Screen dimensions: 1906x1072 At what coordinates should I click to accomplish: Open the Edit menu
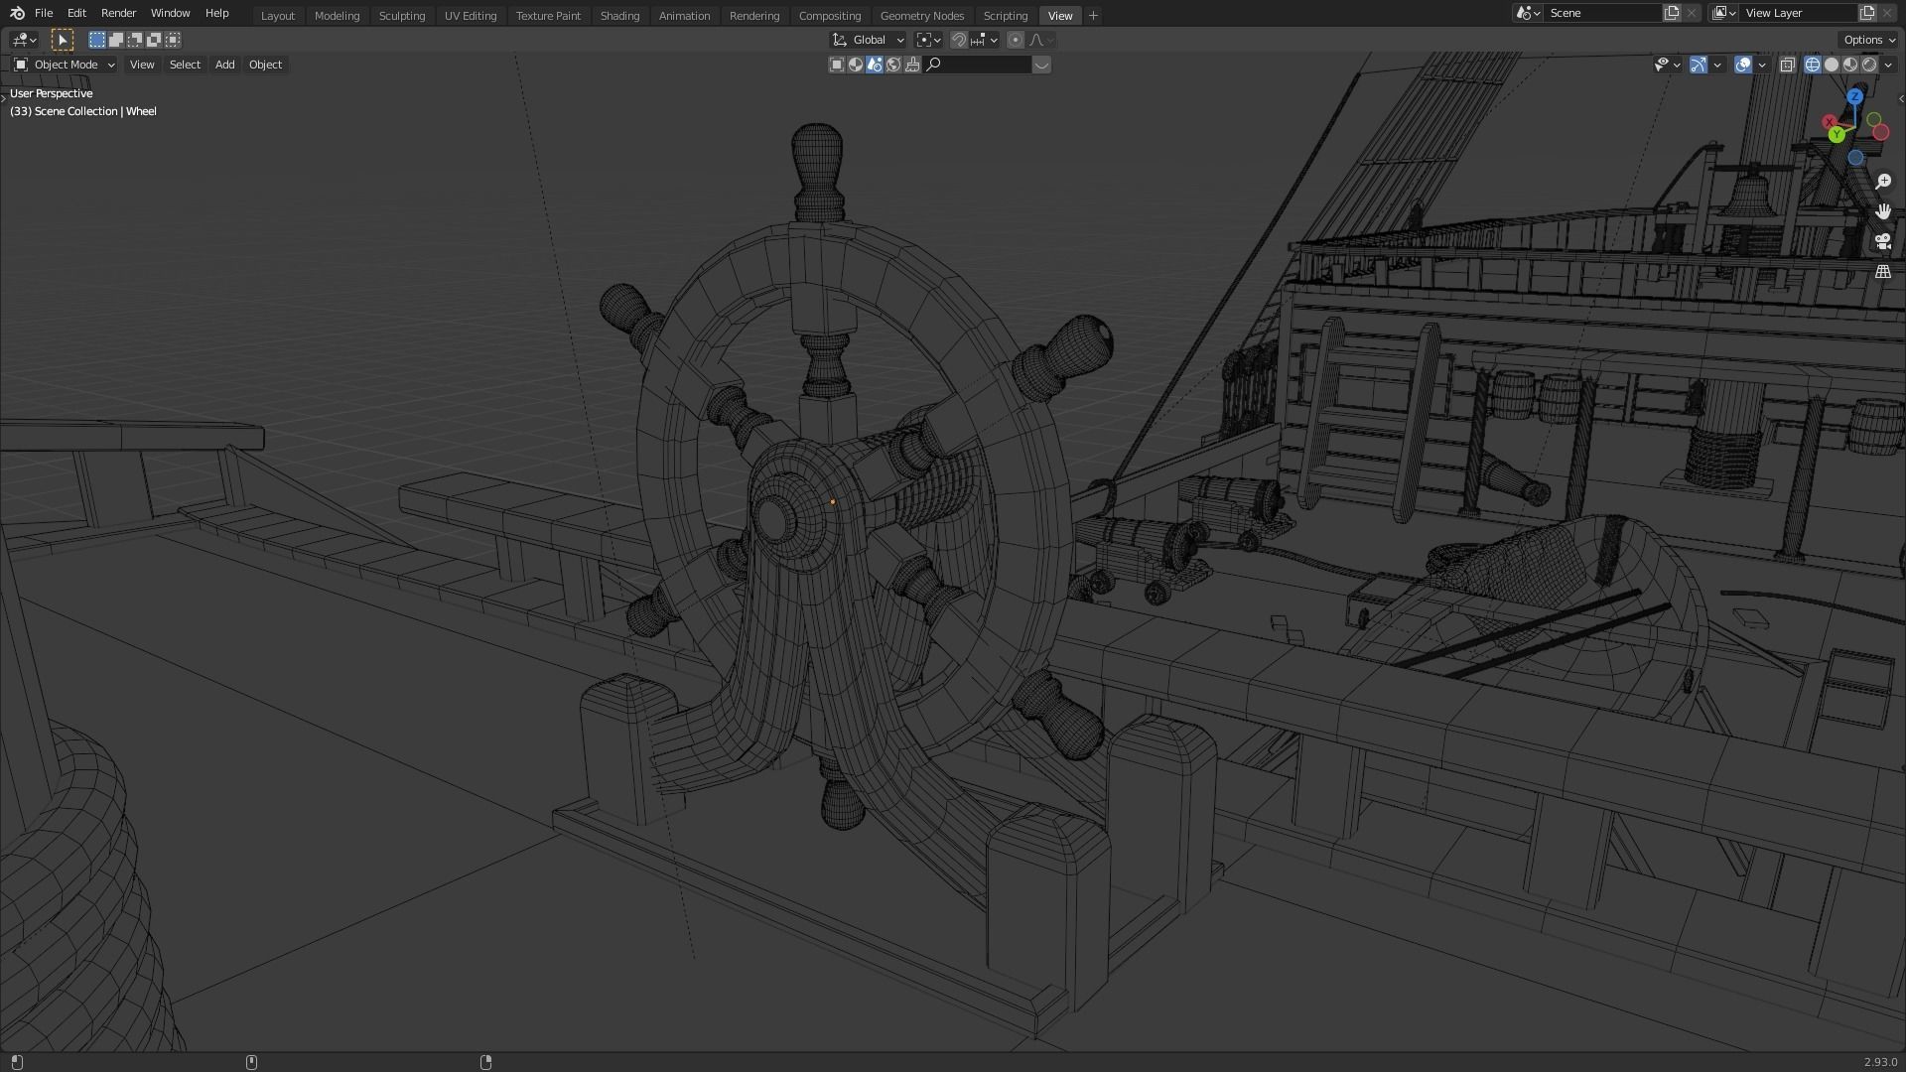point(76,13)
